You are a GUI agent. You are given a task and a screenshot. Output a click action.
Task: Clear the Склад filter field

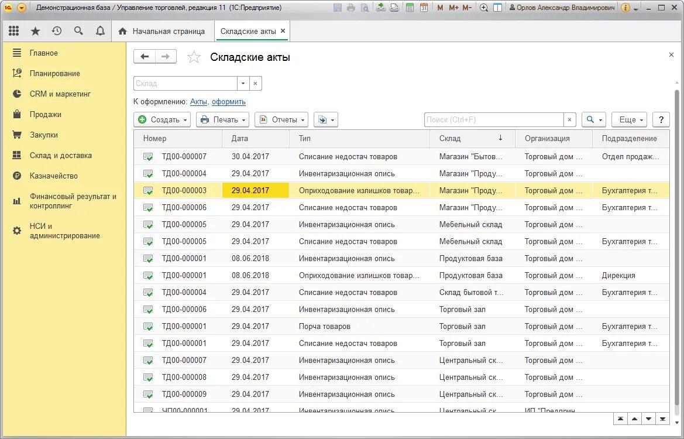255,83
